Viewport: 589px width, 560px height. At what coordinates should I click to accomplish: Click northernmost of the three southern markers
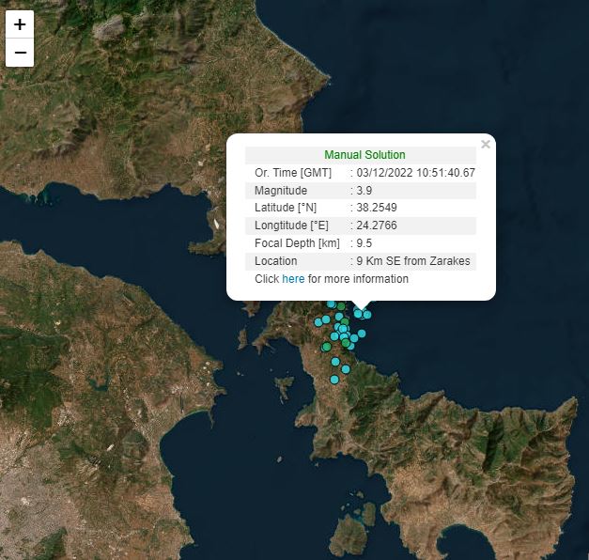335,362
